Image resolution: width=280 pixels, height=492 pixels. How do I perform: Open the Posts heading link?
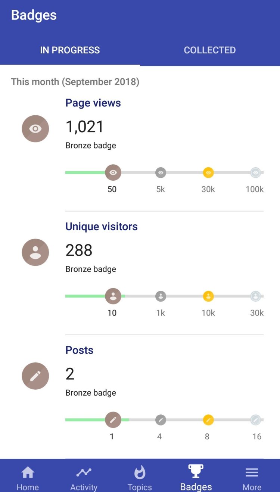pyautogui.click(x=80, y=350)
